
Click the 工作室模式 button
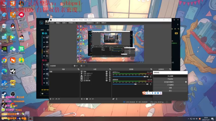pyautogui.click(x=170, y=85)
